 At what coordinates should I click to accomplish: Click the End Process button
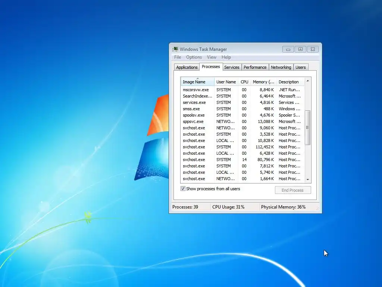[x=293, y=190]
